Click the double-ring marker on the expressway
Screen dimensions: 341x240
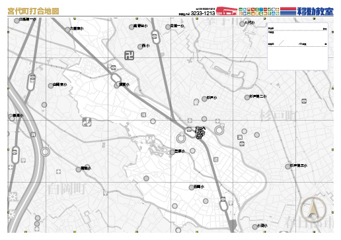(x=45, y=152)
